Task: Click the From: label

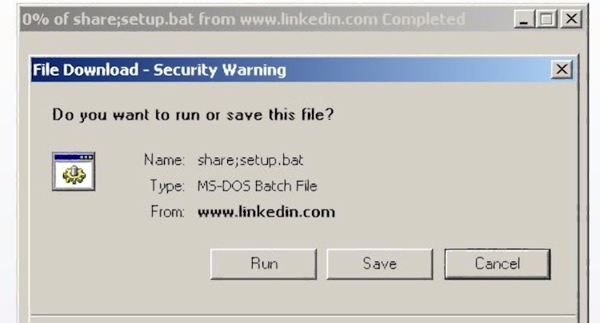Action: [167, 212]
